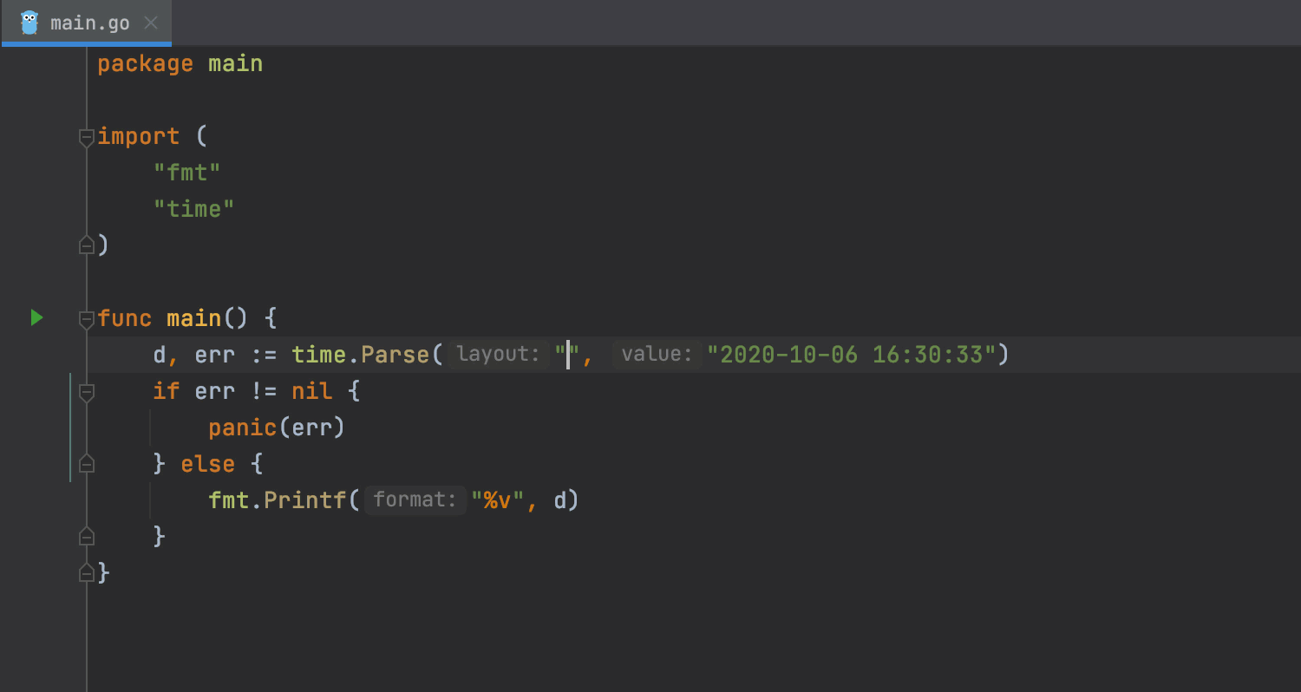Place cursor in the date string literal

point(851,355)
